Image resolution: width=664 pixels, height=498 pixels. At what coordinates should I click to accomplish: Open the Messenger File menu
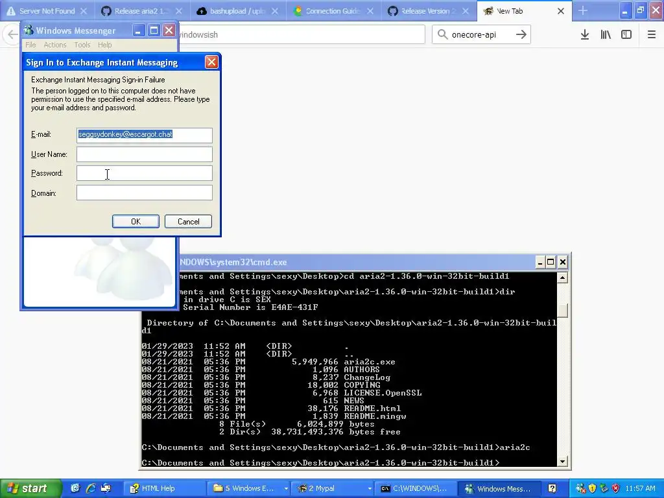[30, 45]
